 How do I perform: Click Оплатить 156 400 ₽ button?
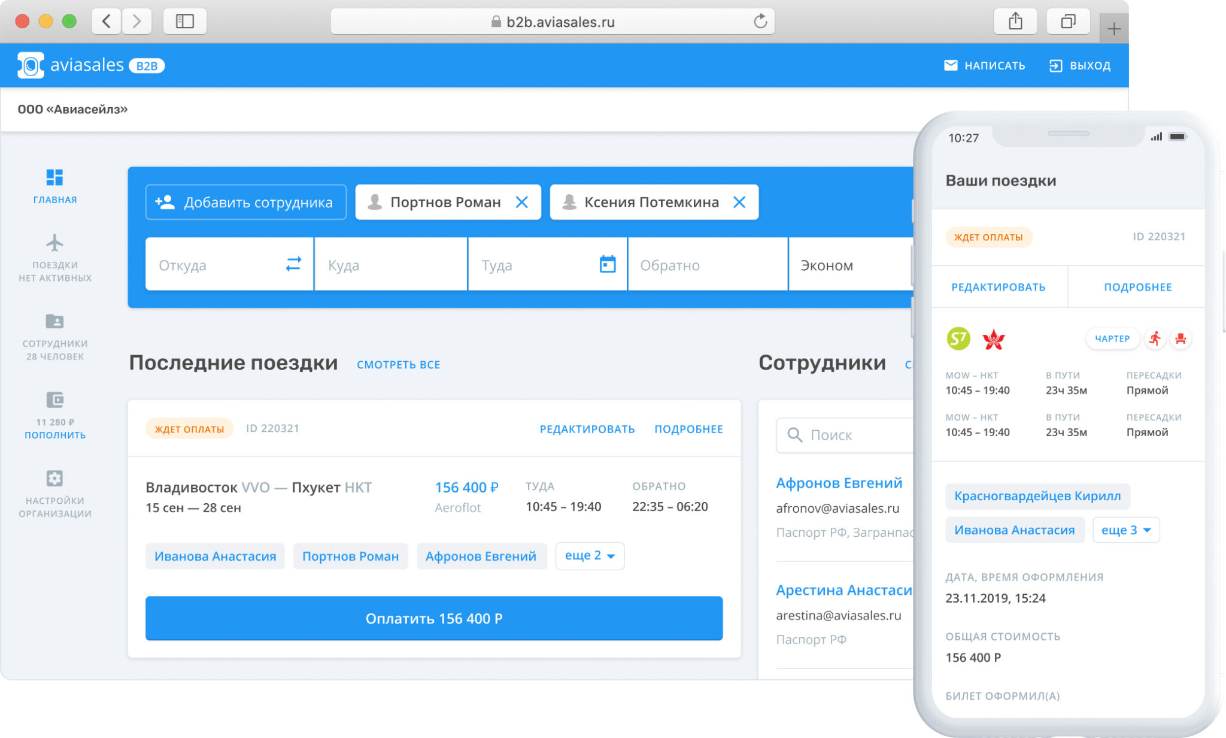[x=434, y=618]
